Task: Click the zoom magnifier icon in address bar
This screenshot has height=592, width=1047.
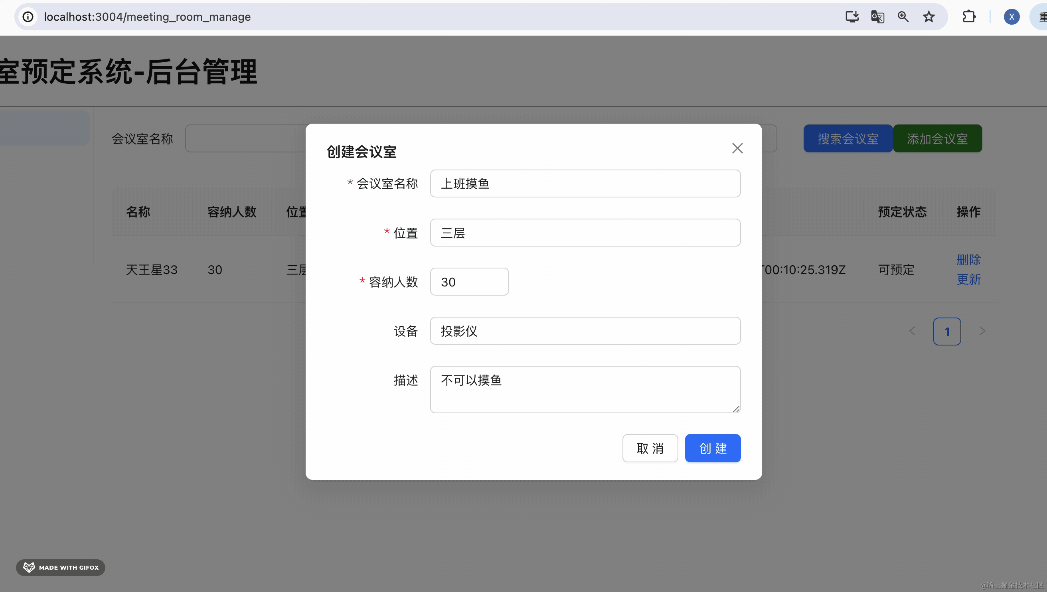Action: (x=903, y=17)
